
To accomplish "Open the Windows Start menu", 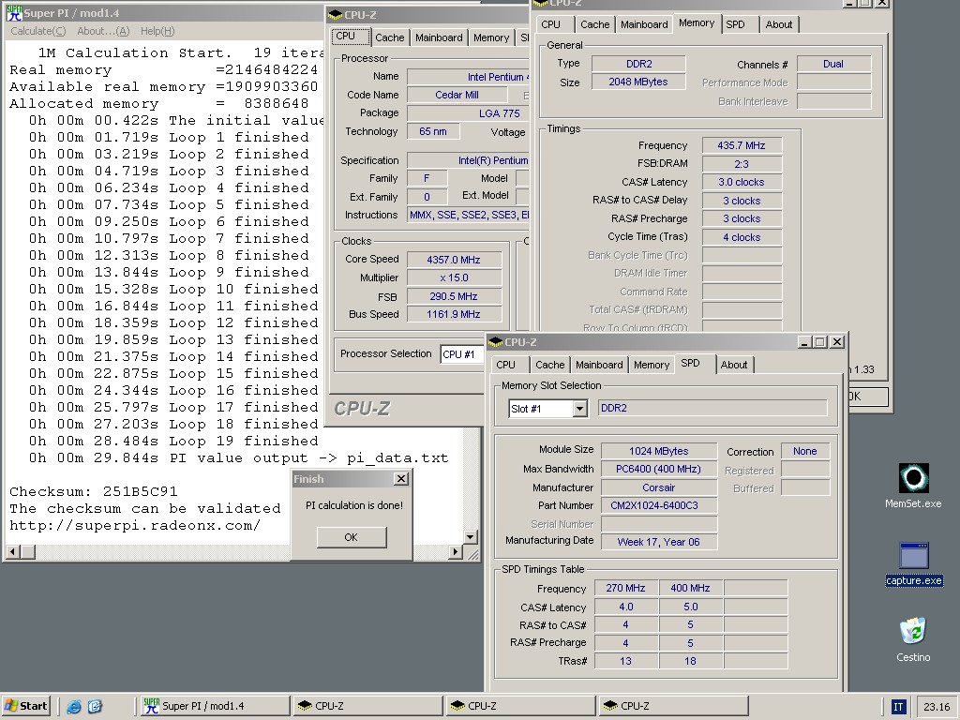I will (x=26, y=706).
